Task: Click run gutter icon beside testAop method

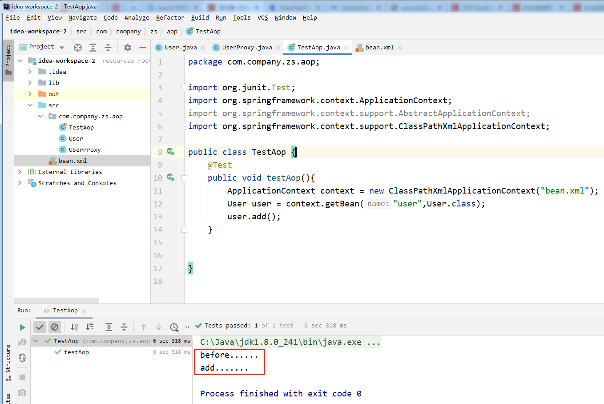Action: tap(170, 178)
